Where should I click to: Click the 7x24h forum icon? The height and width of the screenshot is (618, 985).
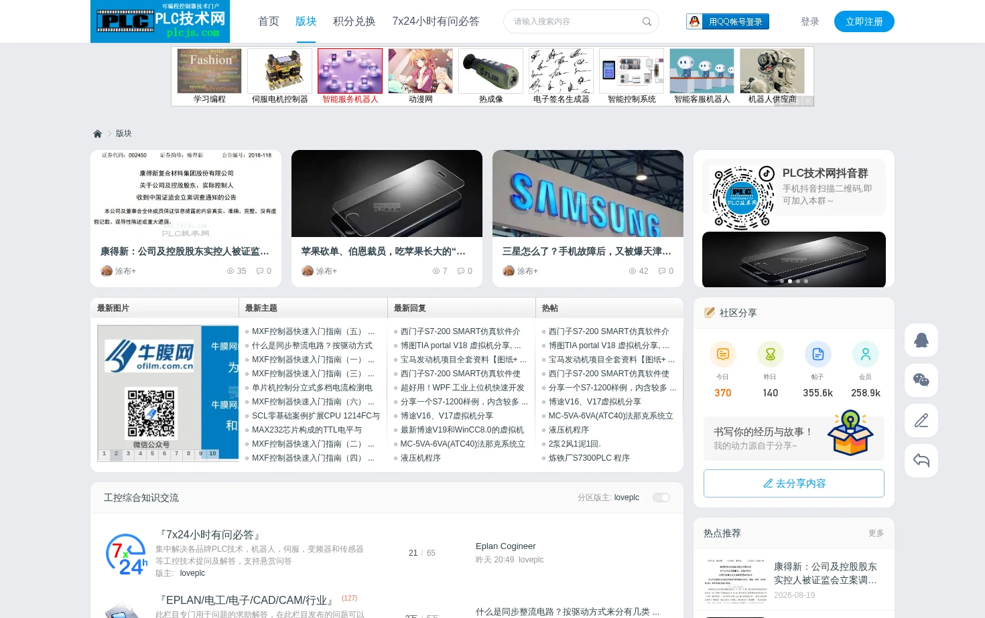(126, 554)
